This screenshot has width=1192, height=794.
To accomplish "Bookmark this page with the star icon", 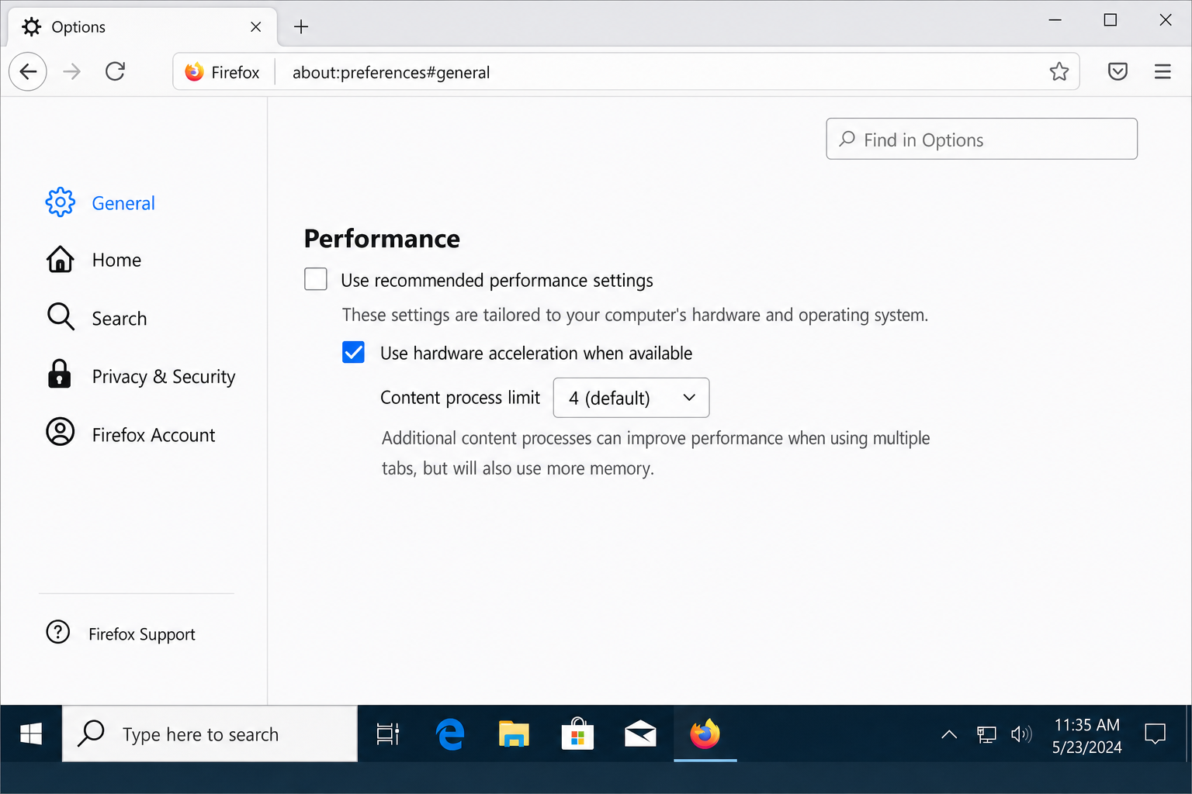I will pos(1059,72).
